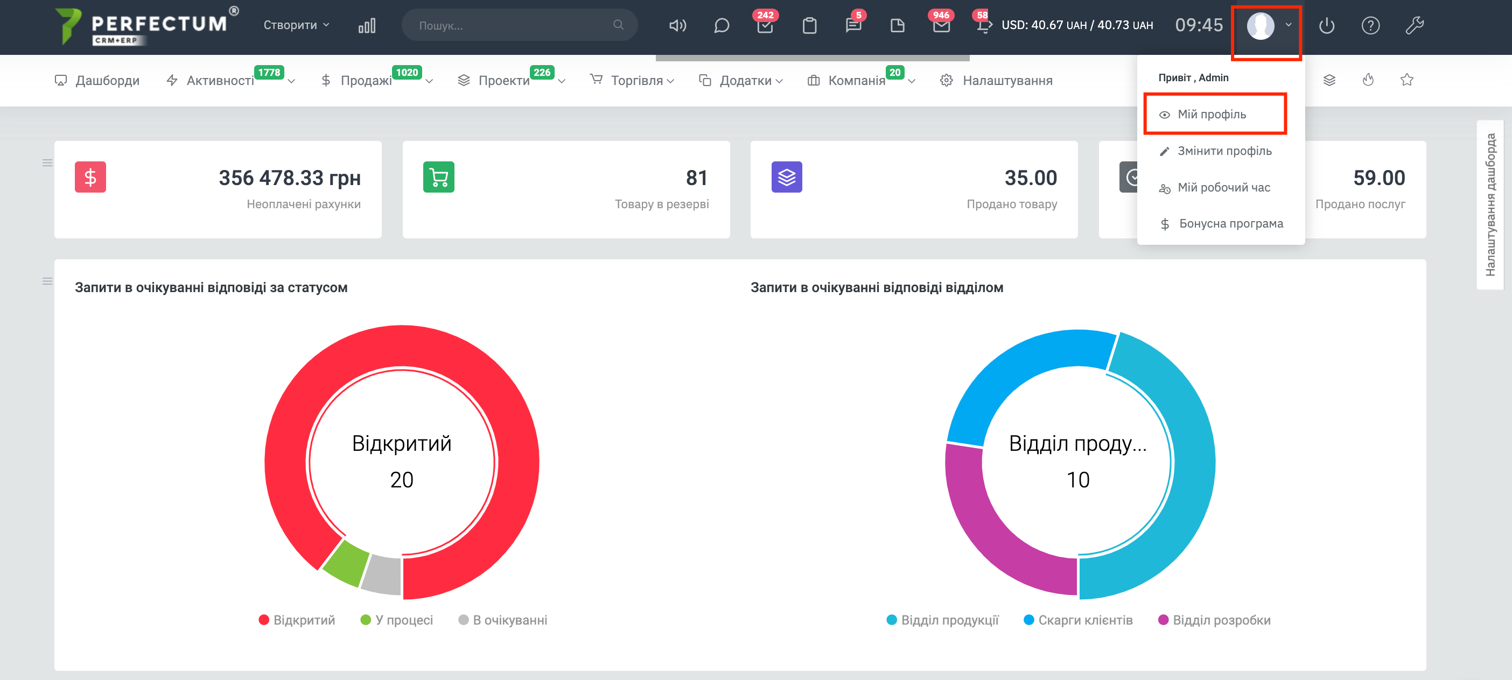Click the star favorites icon
This screenshot has height=680, width=1512.
click(1406, 80)
